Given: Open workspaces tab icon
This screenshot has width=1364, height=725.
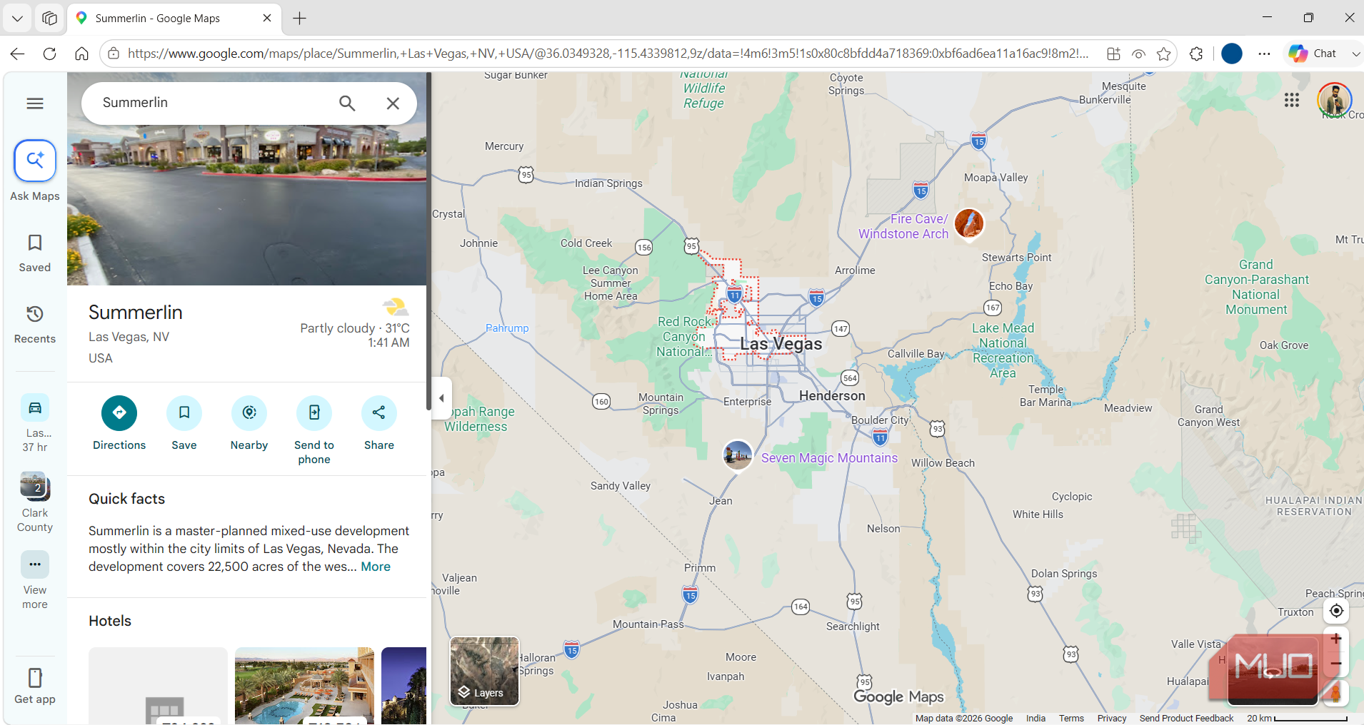Looking at the screenshot, I should 49,19.
